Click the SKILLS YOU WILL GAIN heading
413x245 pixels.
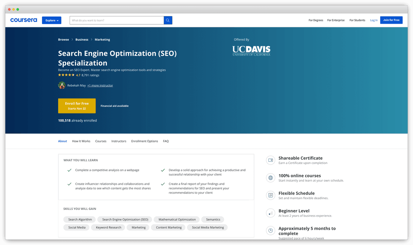click(x=80, y=209)
